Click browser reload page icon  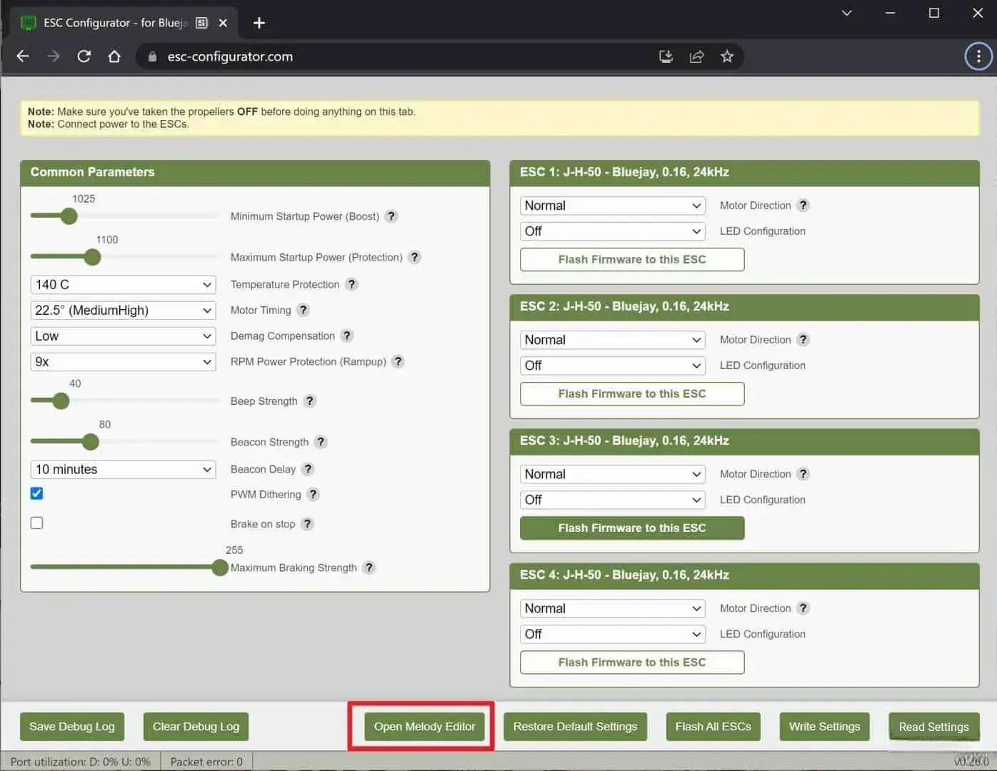pyautogui.click(x=84, y=56)
